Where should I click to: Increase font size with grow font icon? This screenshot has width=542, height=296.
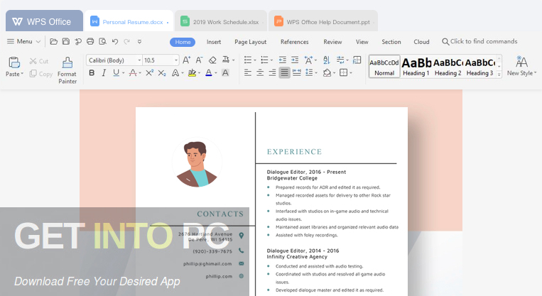coord(186,60)
